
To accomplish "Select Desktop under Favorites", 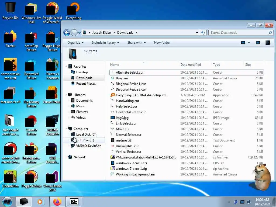I will pyautogui.click(x=82, y=72).
